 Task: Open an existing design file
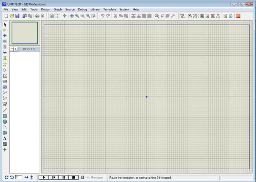12,16
